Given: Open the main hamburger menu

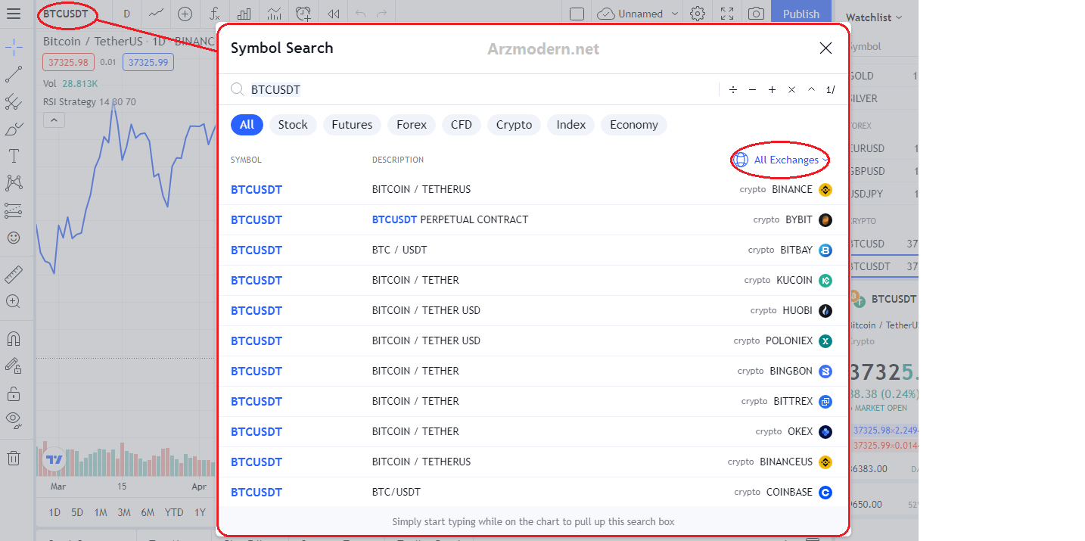Looking at the screenshot, I should (x=14, y=14).
